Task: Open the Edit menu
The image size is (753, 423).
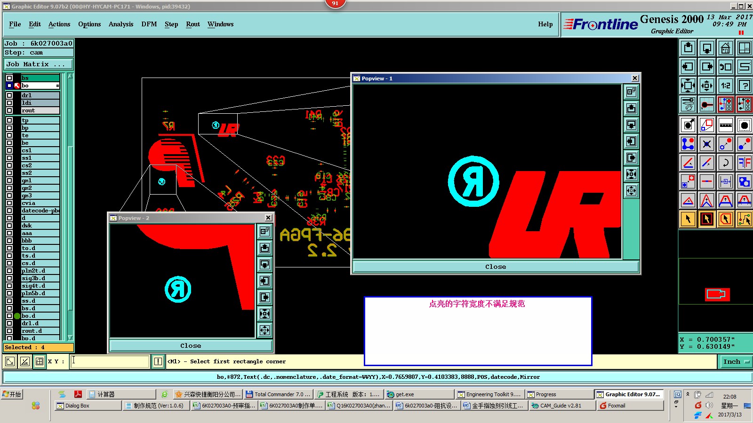Action: tap(35, 24)
